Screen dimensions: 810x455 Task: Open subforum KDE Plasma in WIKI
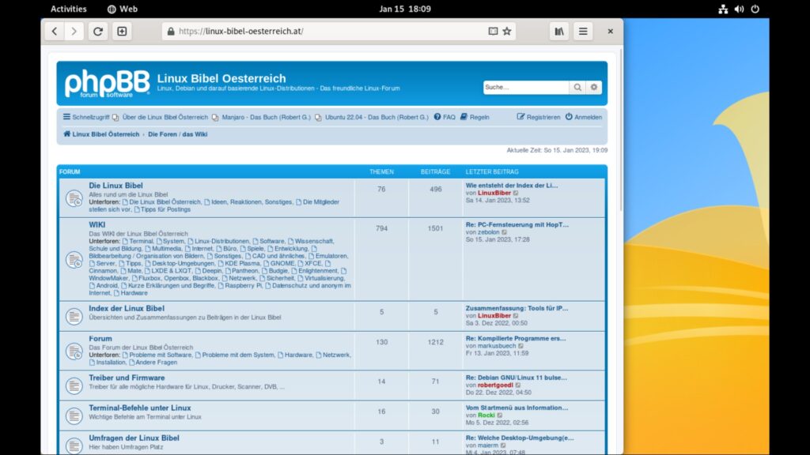coord(238,263)
